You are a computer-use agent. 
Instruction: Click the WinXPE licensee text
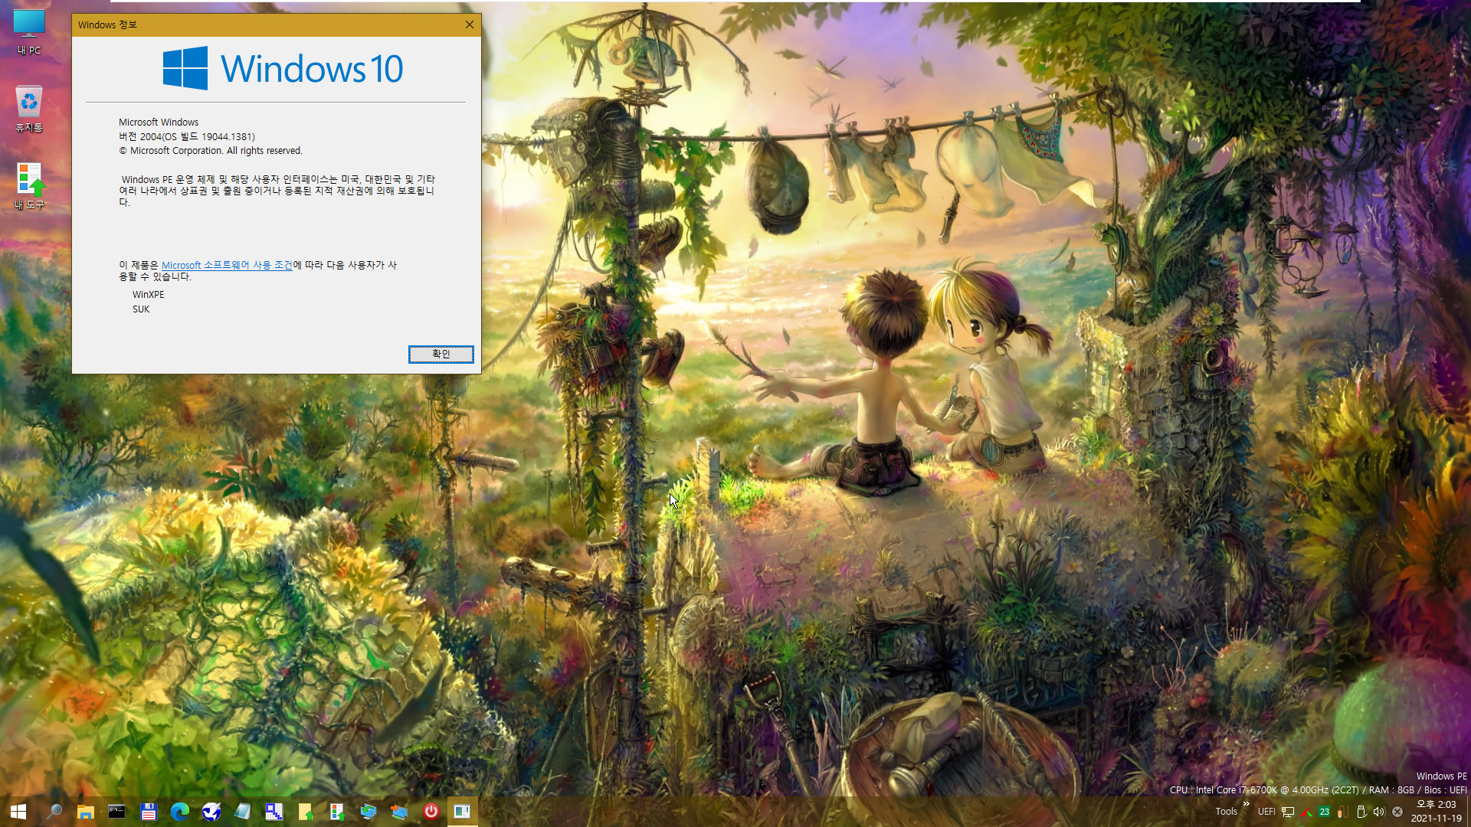[x=148, y=295]
